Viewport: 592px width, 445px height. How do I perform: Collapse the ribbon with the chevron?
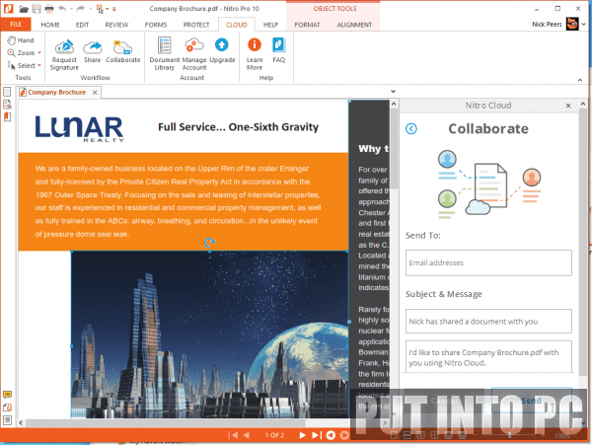(x=580, y=80)
